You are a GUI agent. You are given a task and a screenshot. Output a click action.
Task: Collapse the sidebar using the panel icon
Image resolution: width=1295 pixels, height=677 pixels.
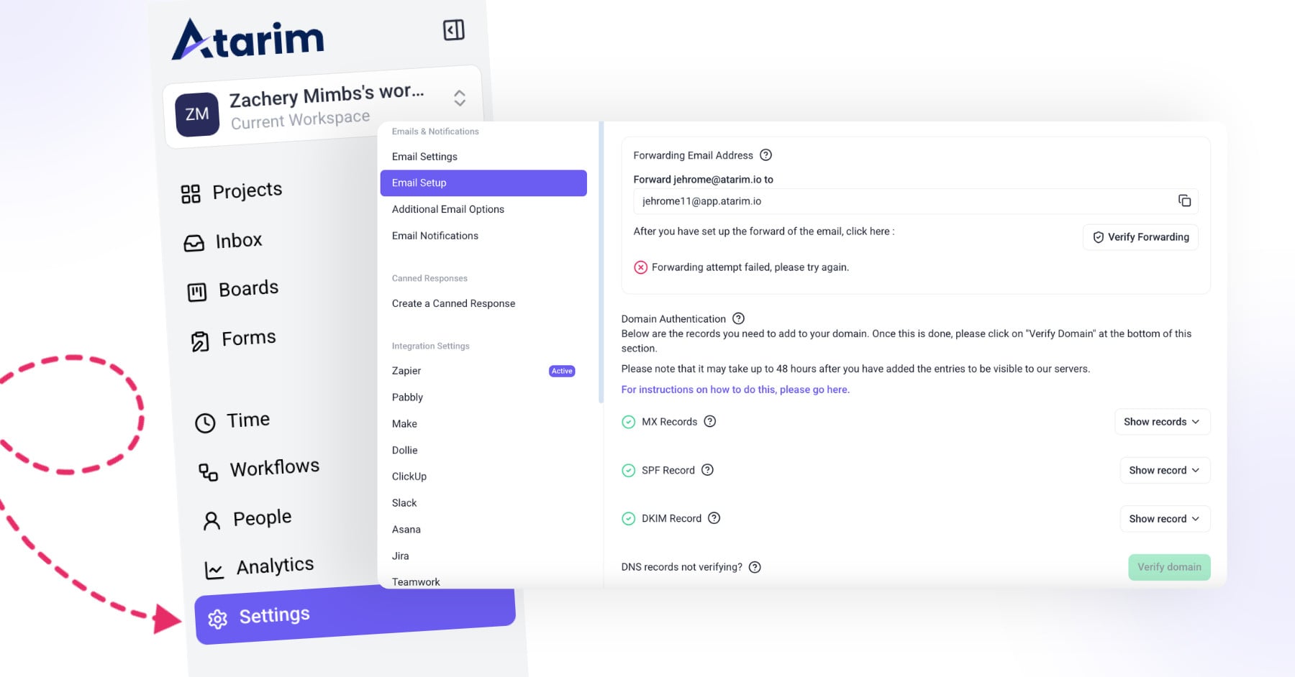pyautogui.click(x=453, y=30)
